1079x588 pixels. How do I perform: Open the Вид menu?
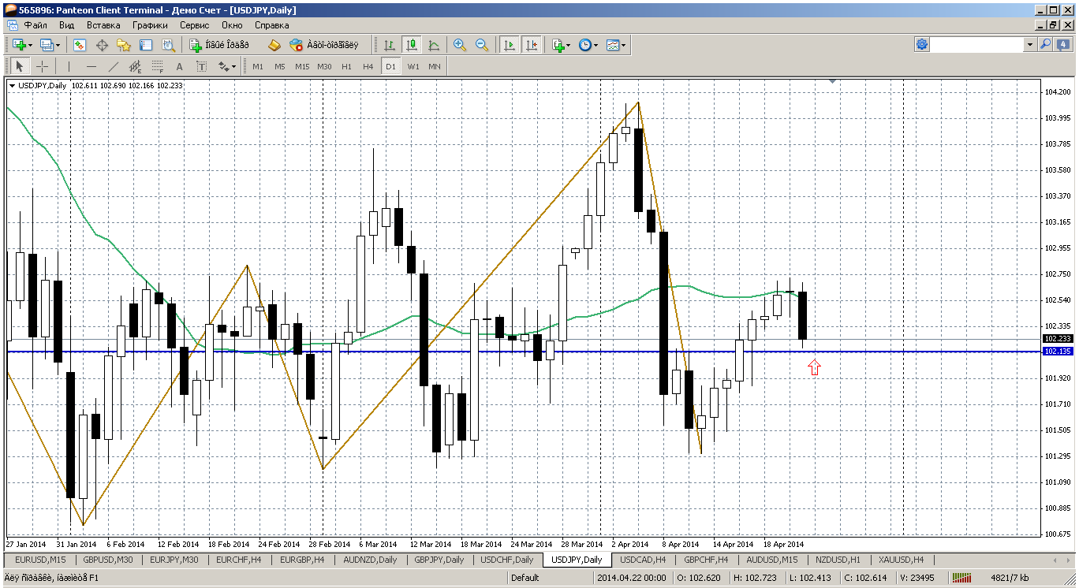(x=67, y=25)
